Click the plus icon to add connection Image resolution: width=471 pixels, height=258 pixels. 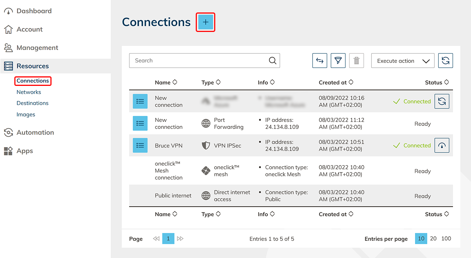205,22
